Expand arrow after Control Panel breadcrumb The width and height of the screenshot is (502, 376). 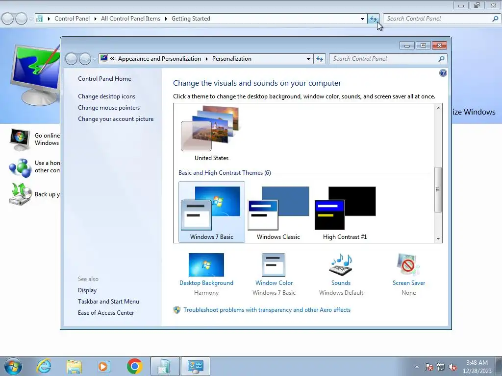click(x=95, y=19)
